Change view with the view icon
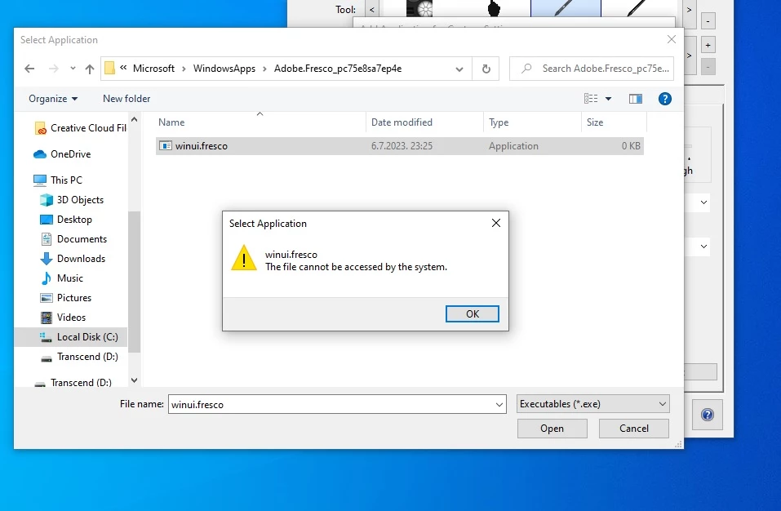Screen dimensions: 781x511 591,99
